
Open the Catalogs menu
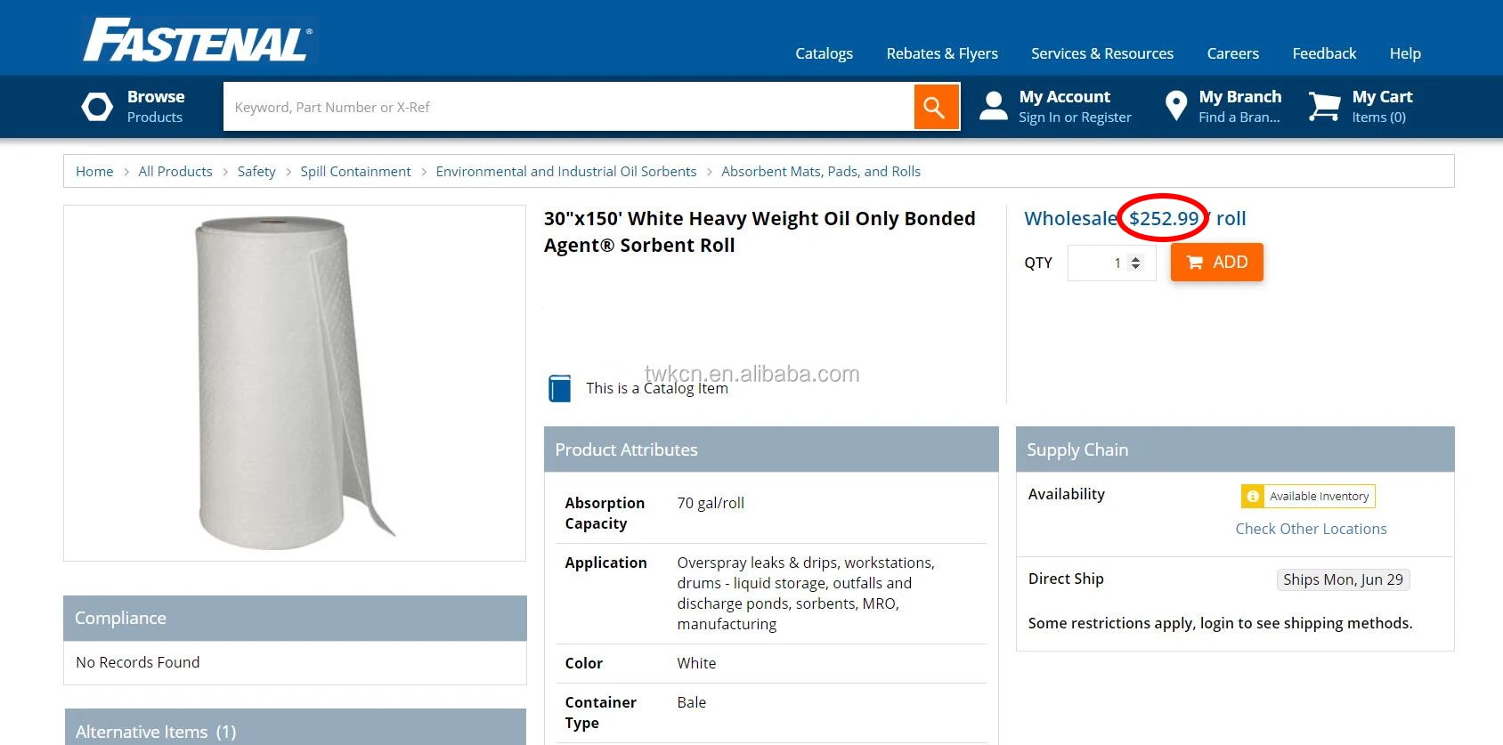tap(824, 53)
